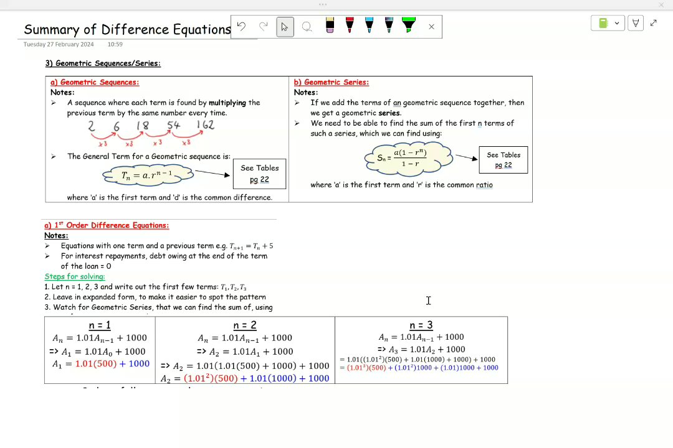Activate the select pointer tool
The width and height of the screenshot is (673, 448).
pos(285,27)
